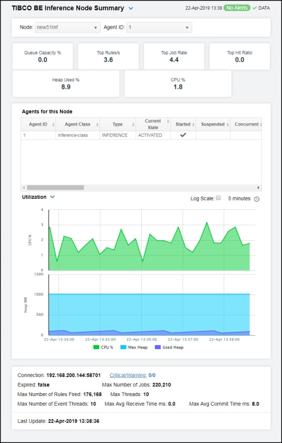This screenshot has height=443, width=282.
Task: Sort by the Agent Class column header
Action: 78,124
